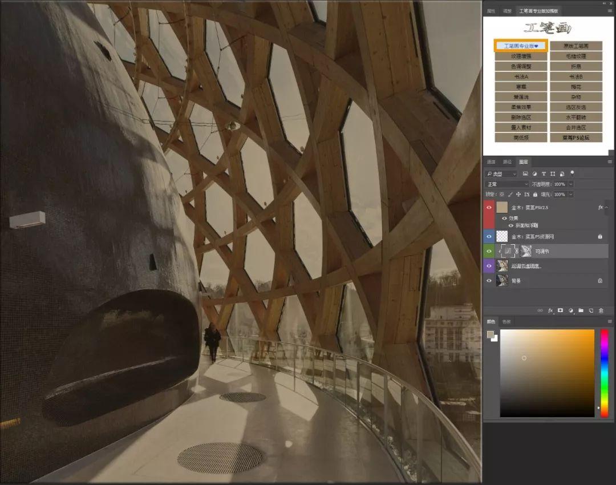Switch to the 通道 channels tab

point(491,161)
